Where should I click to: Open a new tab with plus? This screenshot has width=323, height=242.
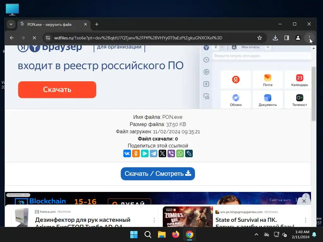(x=97, y=25)
